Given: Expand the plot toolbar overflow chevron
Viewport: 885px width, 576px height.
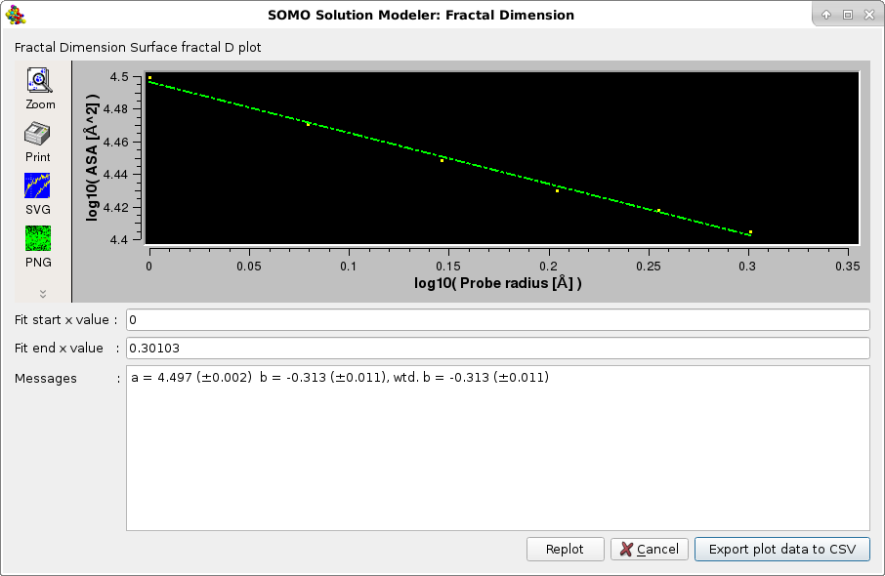Looking at the screenshot, I should pyautogui.click(x=43, y=293).
